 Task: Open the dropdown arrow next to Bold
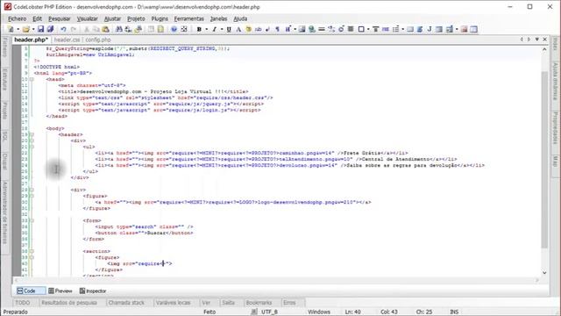point(207,29)
